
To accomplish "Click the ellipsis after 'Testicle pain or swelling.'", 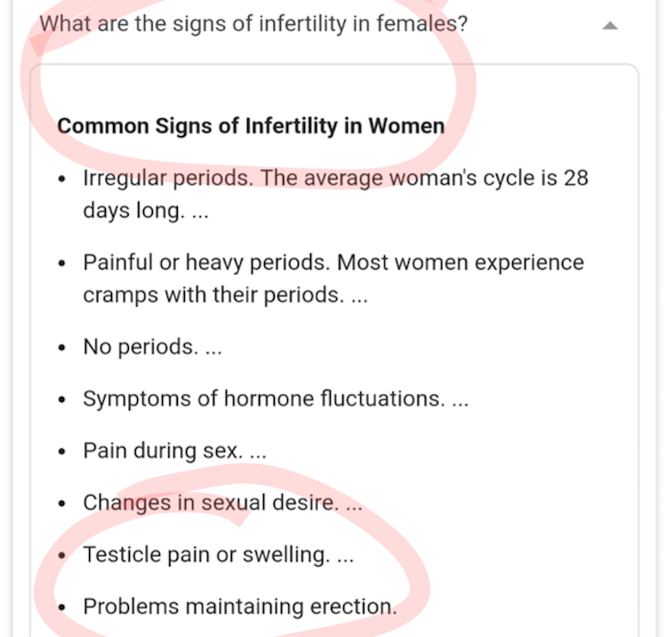I will (x=345, y=555).
